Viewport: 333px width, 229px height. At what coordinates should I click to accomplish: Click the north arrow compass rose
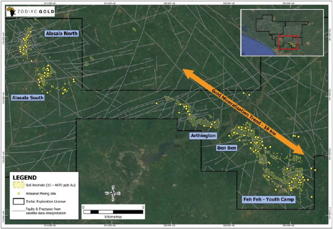pos(113,194)
